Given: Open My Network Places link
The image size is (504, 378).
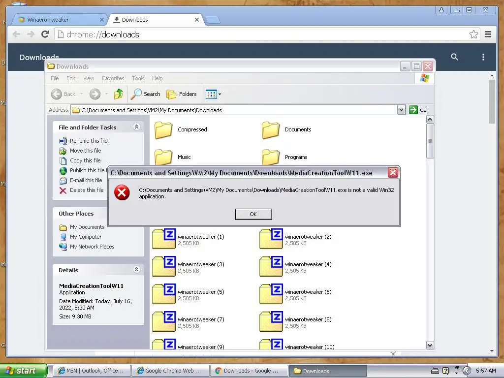Looking at the screenshot, I should click(x=87, y=247).
